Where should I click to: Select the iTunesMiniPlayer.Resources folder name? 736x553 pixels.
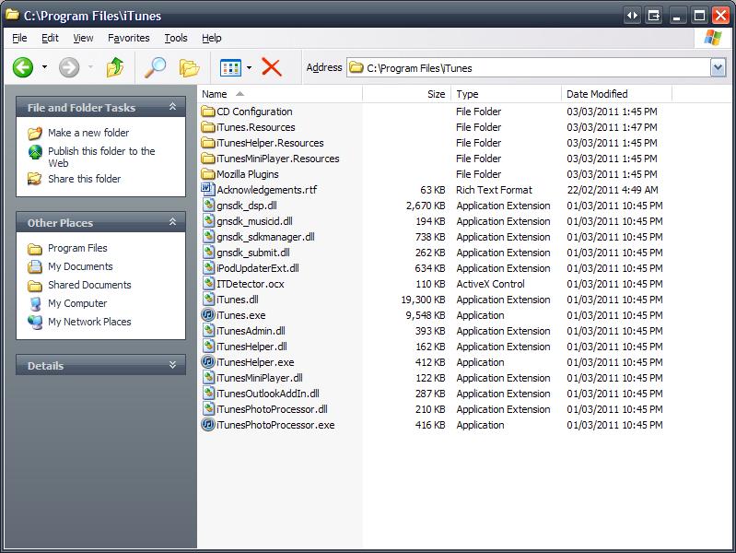pyautogui.click(x=278, y=159)
